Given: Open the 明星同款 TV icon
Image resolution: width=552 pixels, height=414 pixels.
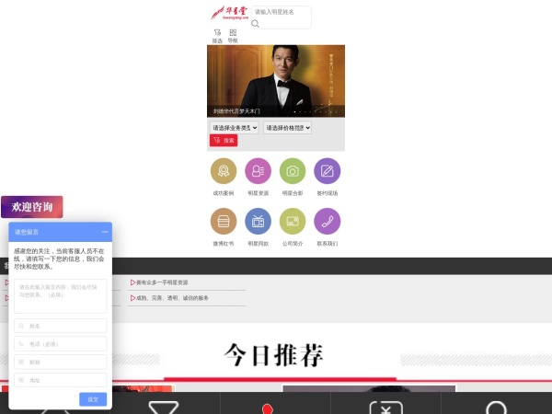Looking at the screenshot, I should 258,221.
